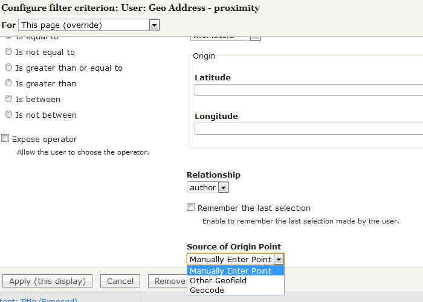Click into the Latitude text field
This screenshot has width=423, height=302.
[x=308, y=90]
